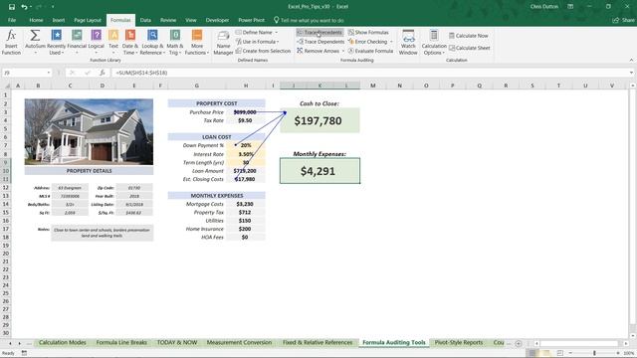The width and height of the screenshot is (637, 358).
Task: Open Measurement Conversion sheet tab
Action: coord(239,342)
